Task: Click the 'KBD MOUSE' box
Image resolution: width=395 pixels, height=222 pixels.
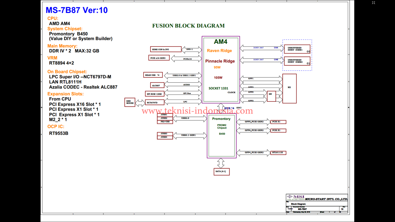Action: 130,102
